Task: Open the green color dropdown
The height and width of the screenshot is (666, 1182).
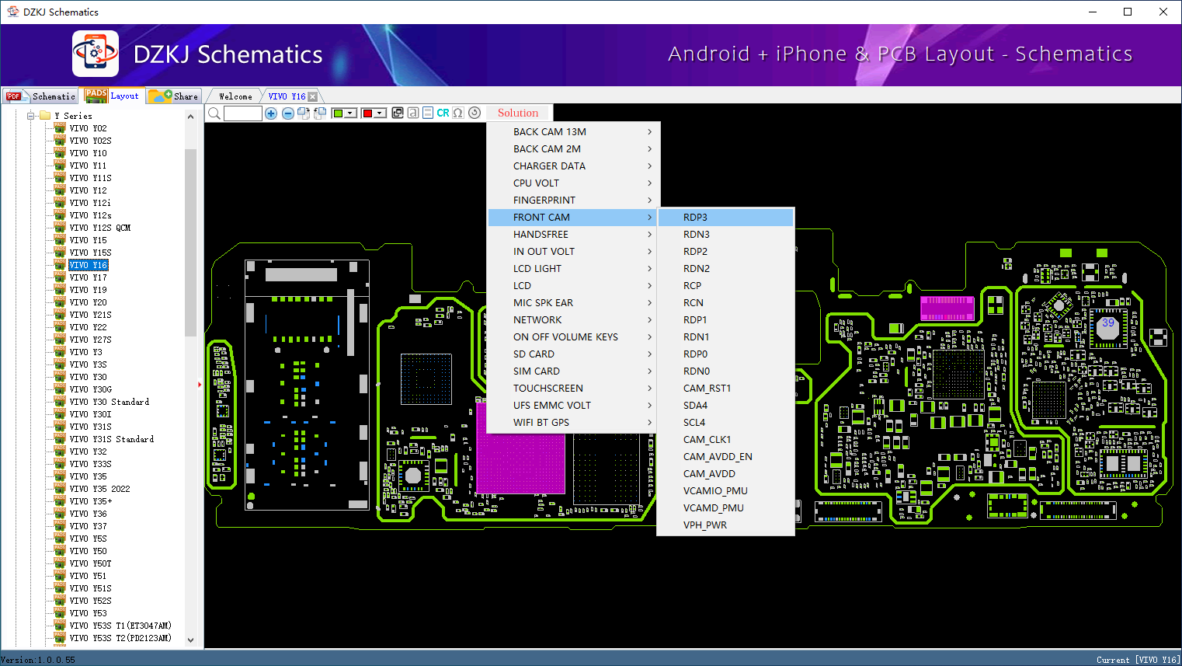Action: (350, 113)
